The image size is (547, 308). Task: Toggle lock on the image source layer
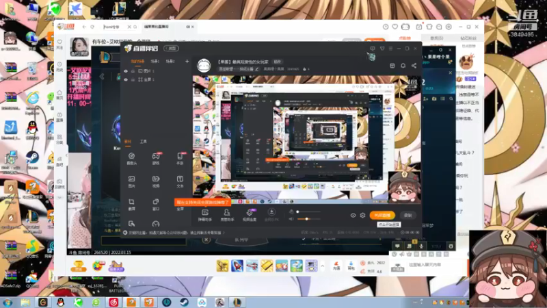coord(133,71)
